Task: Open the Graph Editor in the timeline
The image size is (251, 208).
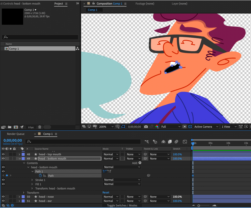Action: (185, 142)
